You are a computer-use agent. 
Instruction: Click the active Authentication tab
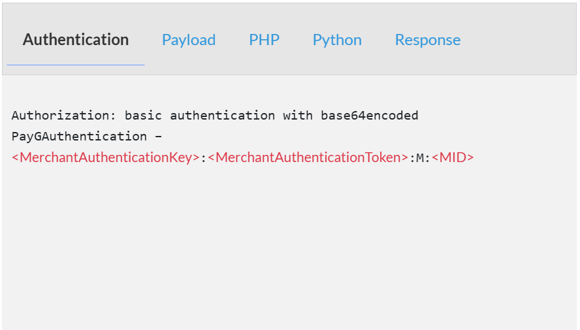[76, 40]
